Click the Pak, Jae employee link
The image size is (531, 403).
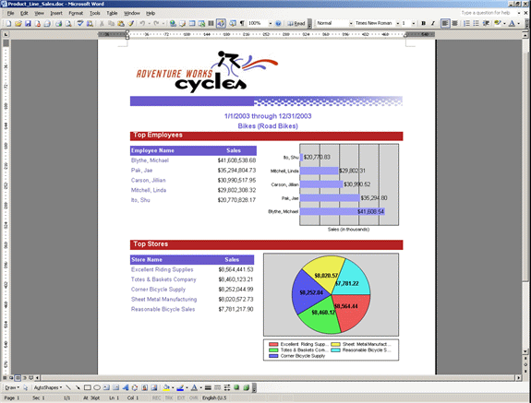pyautogui.click(x=141, y=170)
